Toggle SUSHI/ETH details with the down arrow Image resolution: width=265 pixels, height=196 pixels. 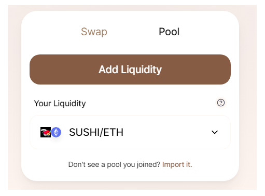215,132
